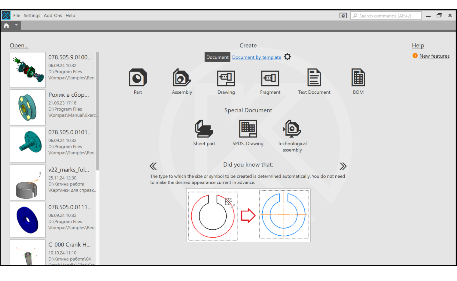Open the Add-Ons menu

point(53,16)
